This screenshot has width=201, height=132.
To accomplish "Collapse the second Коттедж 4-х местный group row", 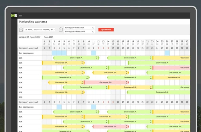I will (x=28, y=102).
